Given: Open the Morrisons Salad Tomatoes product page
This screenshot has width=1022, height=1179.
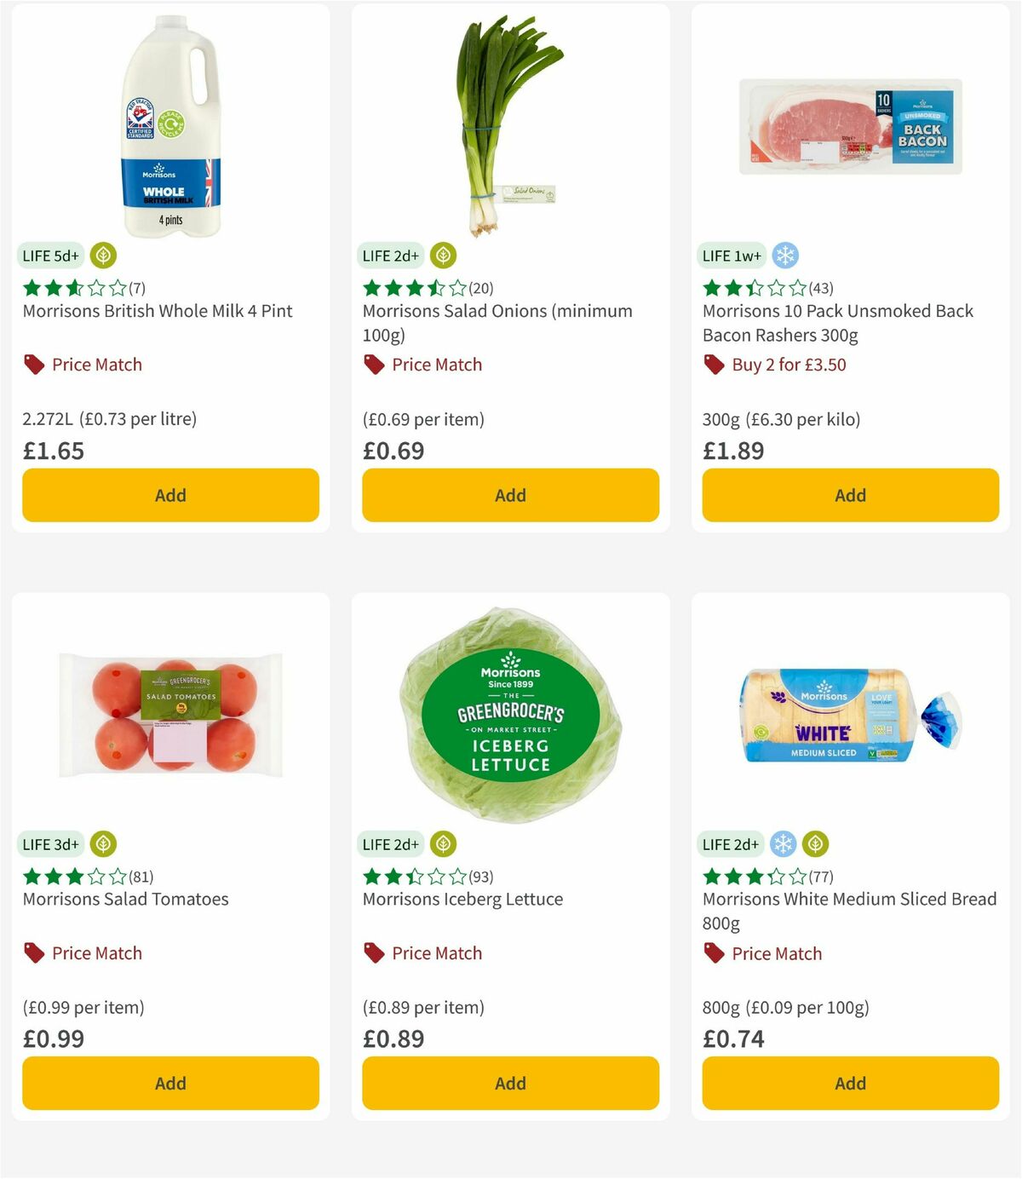Looking at the screenshot, I should (124, 899).
